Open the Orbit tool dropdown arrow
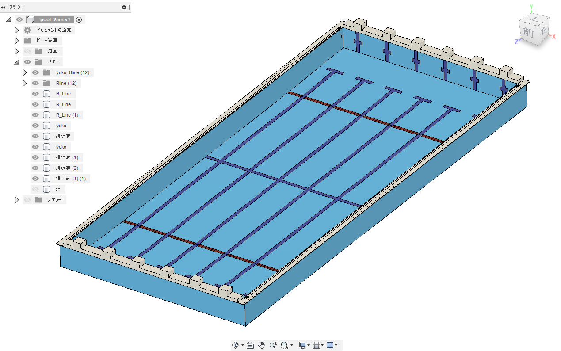 click(242, 345)
